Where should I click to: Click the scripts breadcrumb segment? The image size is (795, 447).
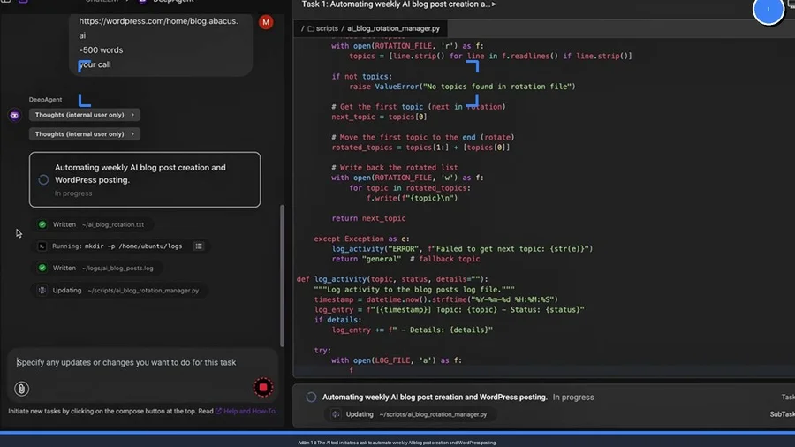[x=326, y=28]
